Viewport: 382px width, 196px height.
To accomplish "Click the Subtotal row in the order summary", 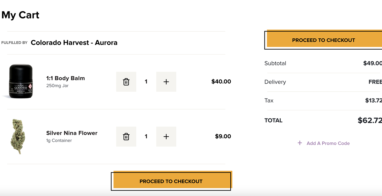I will 275,63.
